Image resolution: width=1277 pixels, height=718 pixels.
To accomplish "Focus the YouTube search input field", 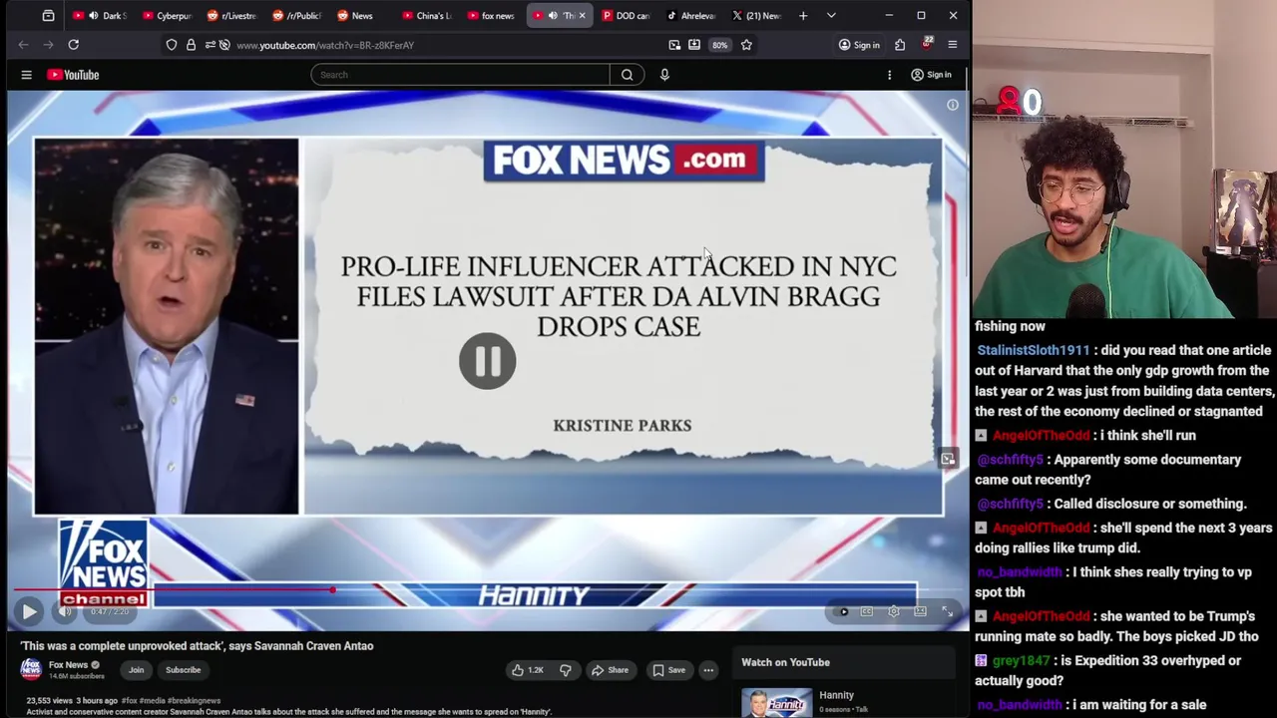I will pos(460,75).
